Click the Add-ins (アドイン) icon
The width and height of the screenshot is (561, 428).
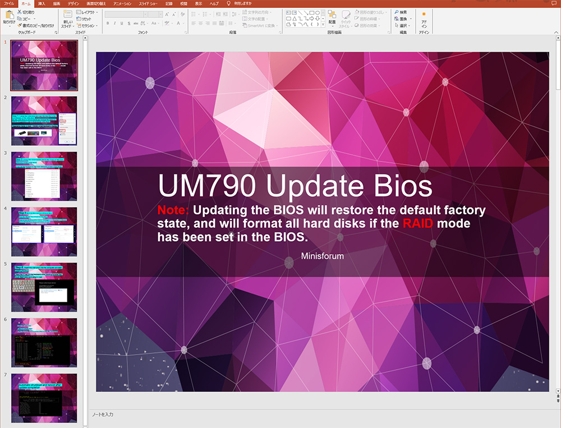click(424, 20)
